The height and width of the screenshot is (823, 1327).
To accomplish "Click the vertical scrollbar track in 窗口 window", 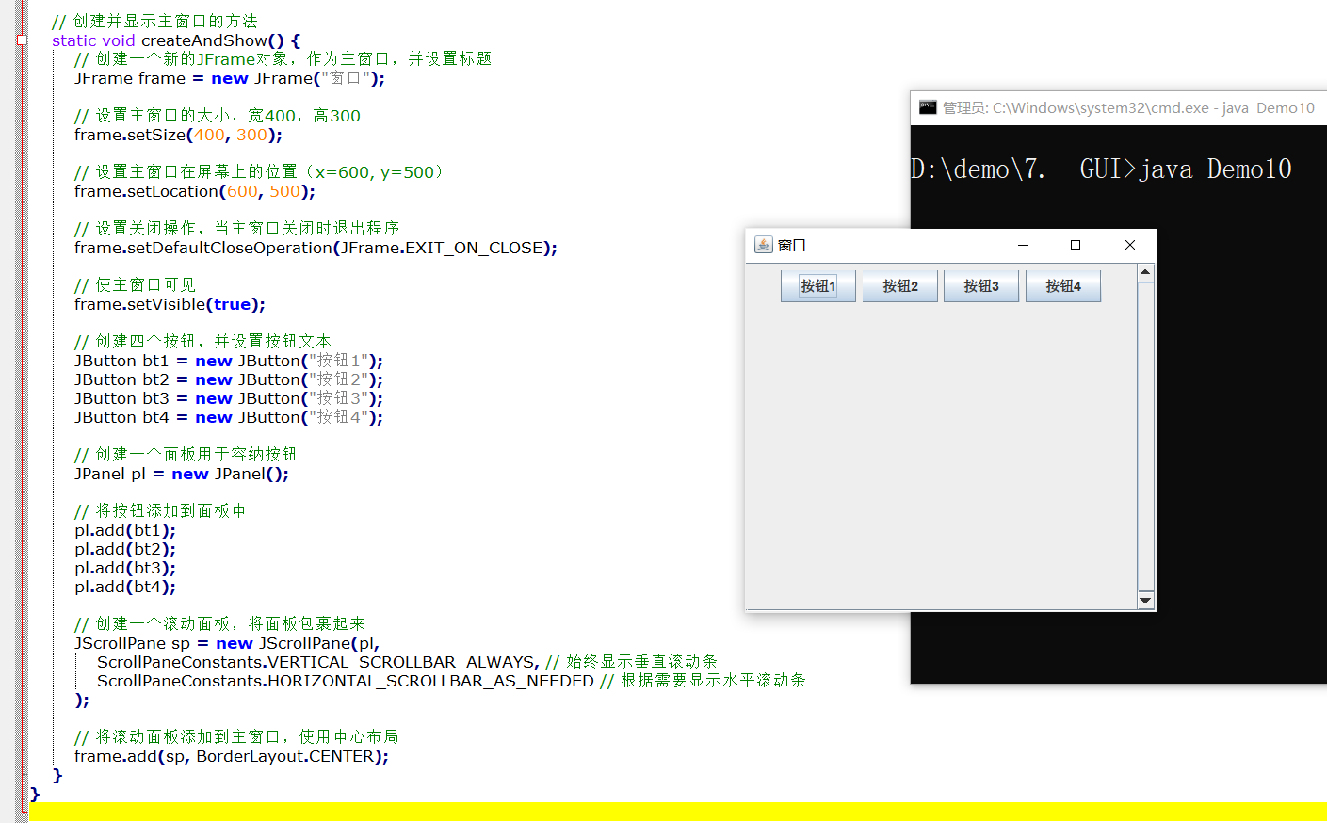I will pyautogui.click(x=1145, y=433).
